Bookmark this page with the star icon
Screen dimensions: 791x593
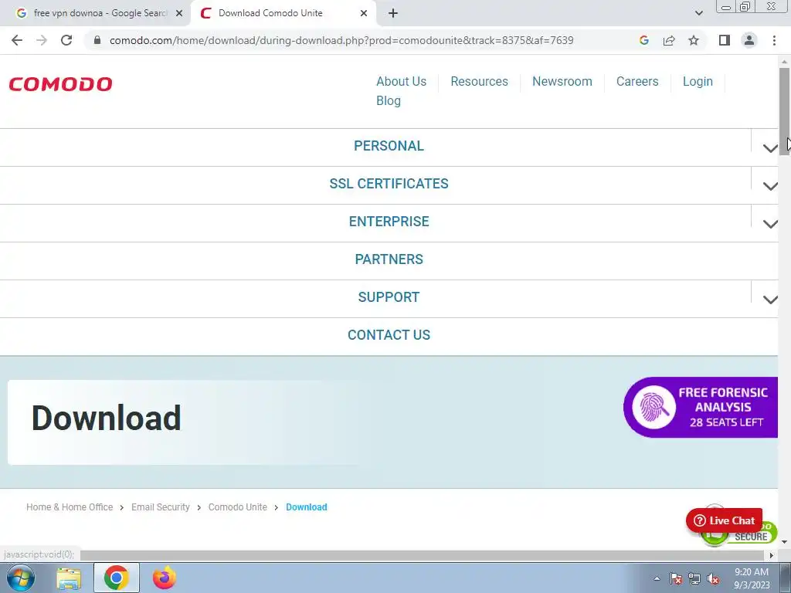tap(694, 40)
